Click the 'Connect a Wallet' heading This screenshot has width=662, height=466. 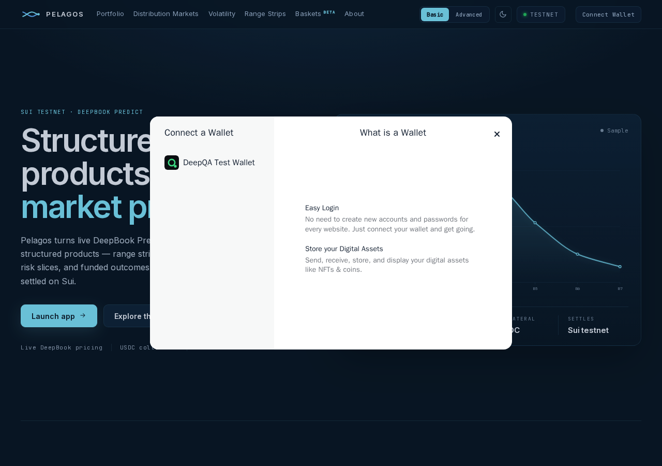[199, 133]
